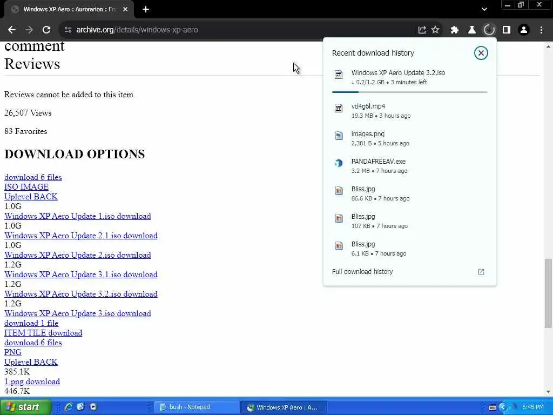Click the PANDAFREEAV.exe icon

[x=339, y=163]
